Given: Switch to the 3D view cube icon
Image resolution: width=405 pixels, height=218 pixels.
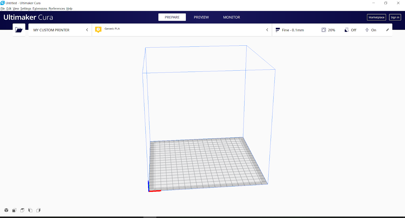Looking at the screenshot, I should pos(6,210).
